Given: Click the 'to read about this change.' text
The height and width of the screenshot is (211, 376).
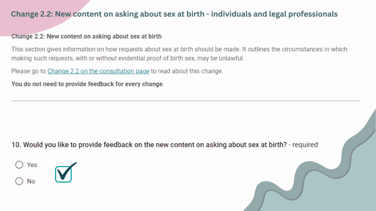Looking at the screenshot, I should 187,71.
